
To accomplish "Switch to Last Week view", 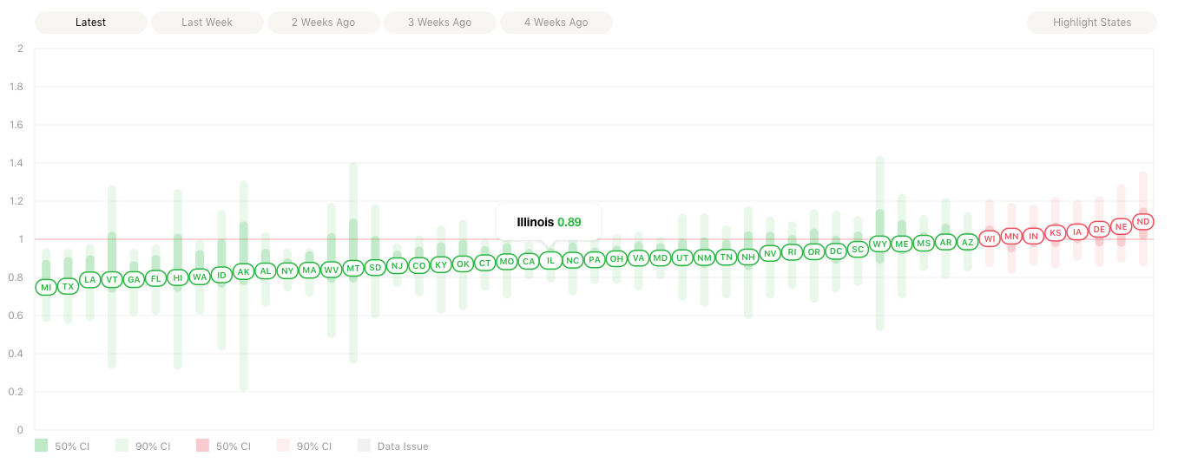I will click(207, 23).
